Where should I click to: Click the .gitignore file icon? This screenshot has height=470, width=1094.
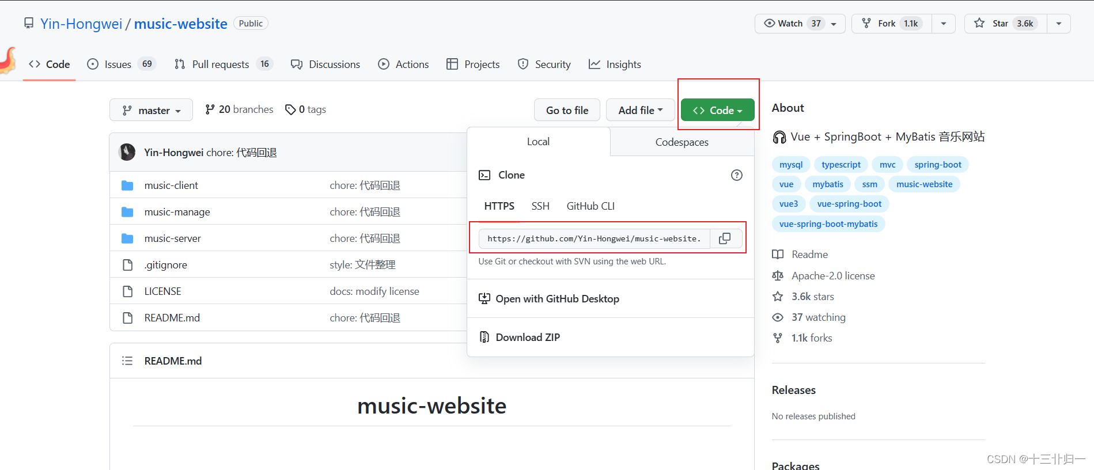128,265
